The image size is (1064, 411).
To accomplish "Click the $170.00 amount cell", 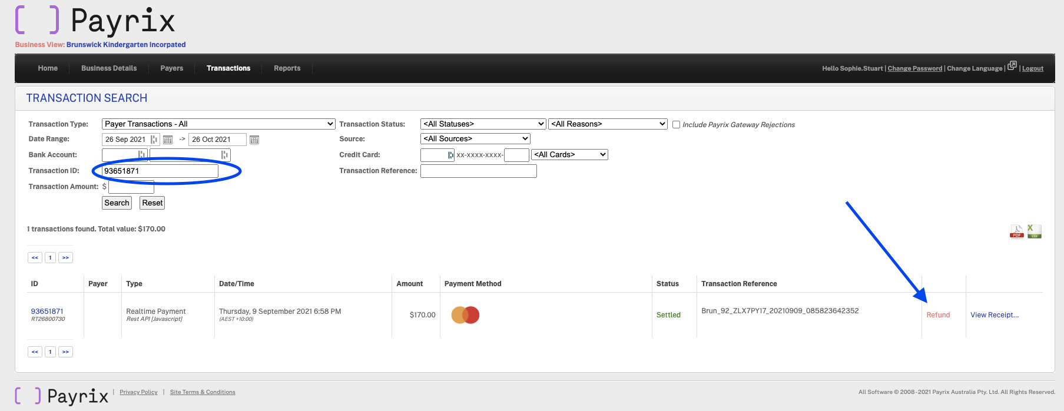I will 422,315.
